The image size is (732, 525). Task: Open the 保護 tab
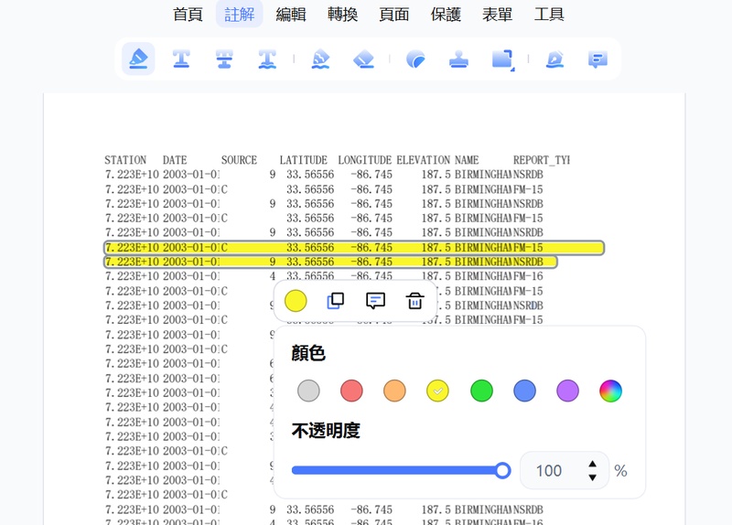[446, 14]
